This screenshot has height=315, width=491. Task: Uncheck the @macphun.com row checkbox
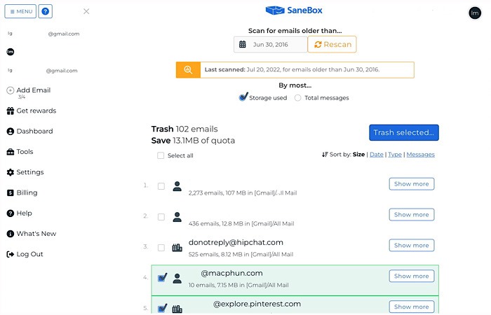(162, 277)
